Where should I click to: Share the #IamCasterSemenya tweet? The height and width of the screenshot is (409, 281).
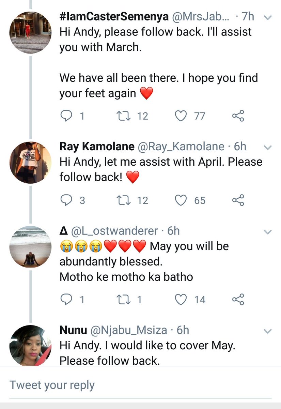point(238,116)
